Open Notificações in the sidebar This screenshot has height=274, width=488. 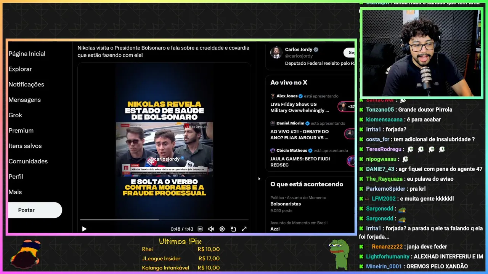pos(26,84)
